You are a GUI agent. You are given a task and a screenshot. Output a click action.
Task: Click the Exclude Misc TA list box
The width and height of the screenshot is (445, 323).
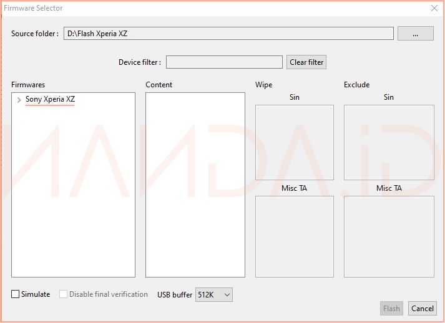coord(388,236)
